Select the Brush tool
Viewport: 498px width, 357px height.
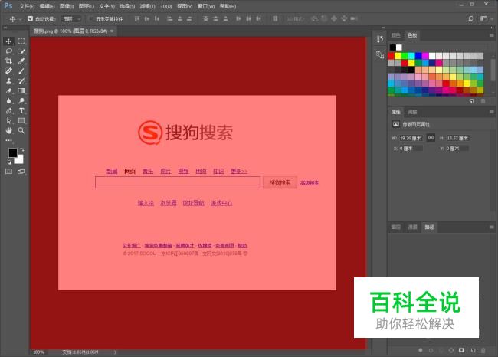21,70
